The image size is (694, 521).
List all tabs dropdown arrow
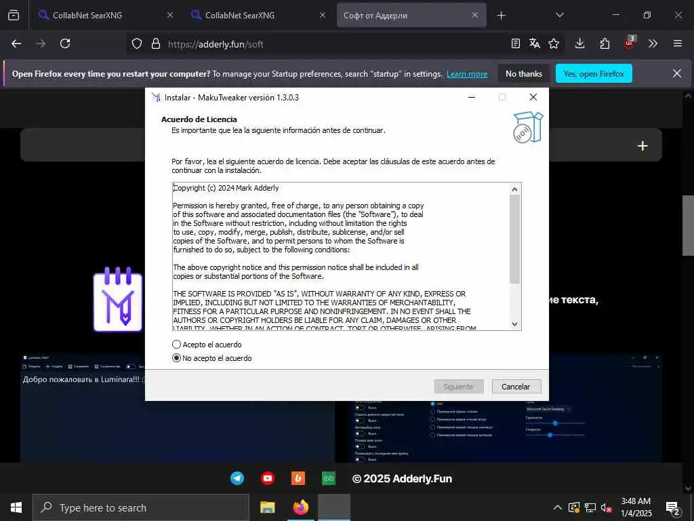tap(559, 15)
